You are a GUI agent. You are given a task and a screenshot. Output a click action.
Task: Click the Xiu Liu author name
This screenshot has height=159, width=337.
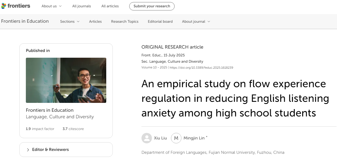coord(160,138)
